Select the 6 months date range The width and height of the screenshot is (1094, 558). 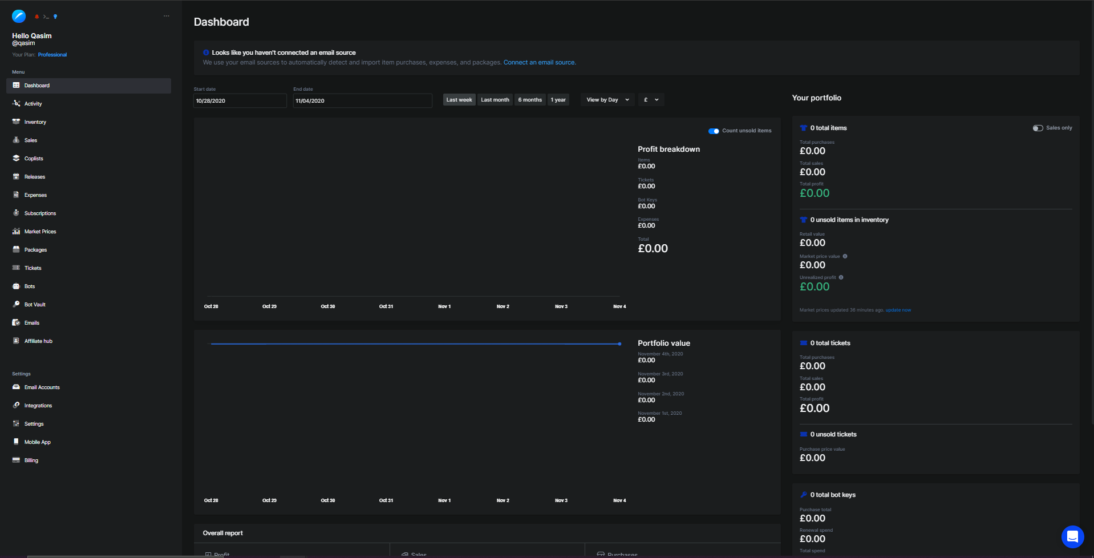530,100
